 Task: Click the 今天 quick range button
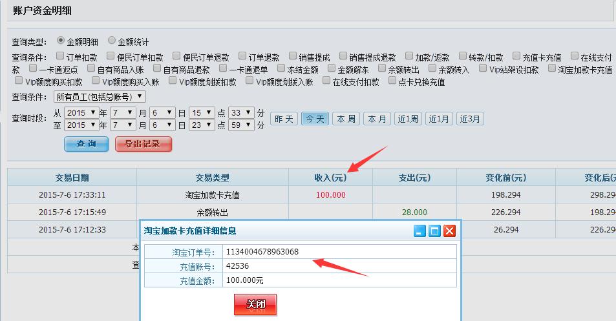pyautogui.click(x=315, y=119)
